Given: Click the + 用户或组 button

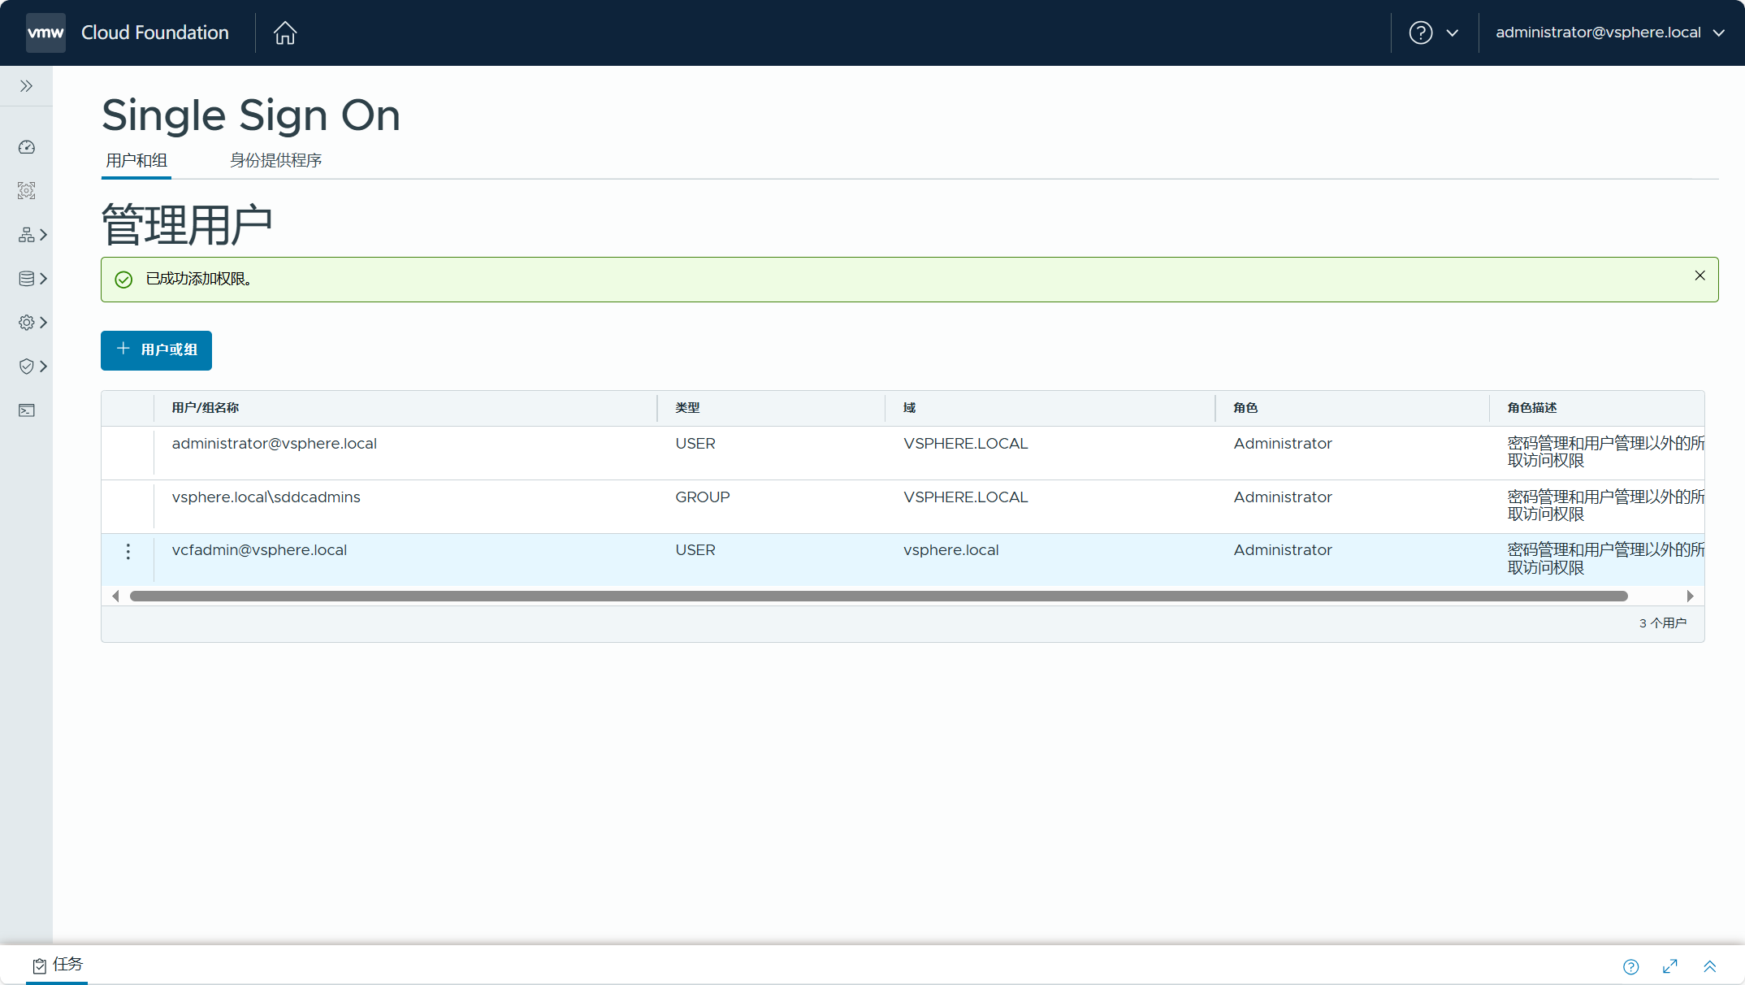Looking at the screenshot, I should [x=156, y=350].
